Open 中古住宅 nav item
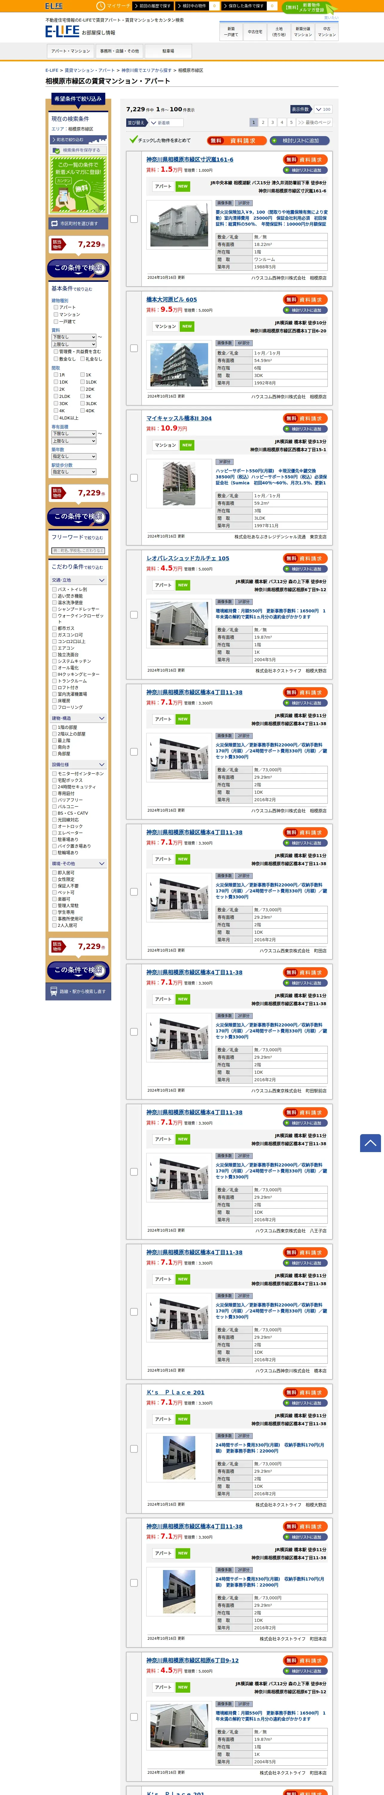Screen dimensions: 384x1795 point(255,31)
